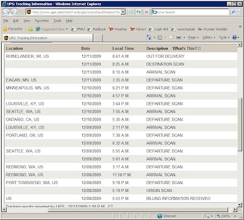Image resolution: width=244 pixels, height=220 pixels.
Task: Stop loading with the red X icon
Action: [146, 12]
